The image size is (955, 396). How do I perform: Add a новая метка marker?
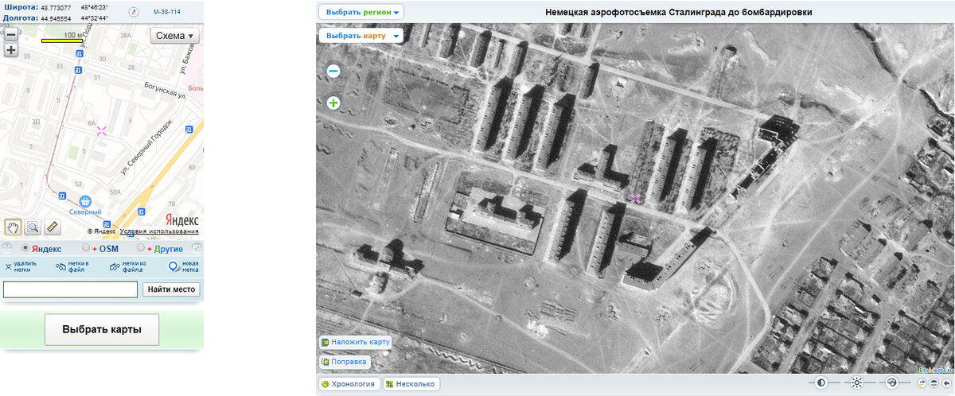pos(184,267)
